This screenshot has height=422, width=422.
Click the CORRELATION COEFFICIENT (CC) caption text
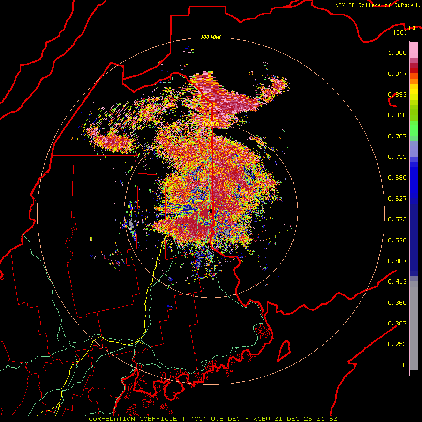pos(148,419)
